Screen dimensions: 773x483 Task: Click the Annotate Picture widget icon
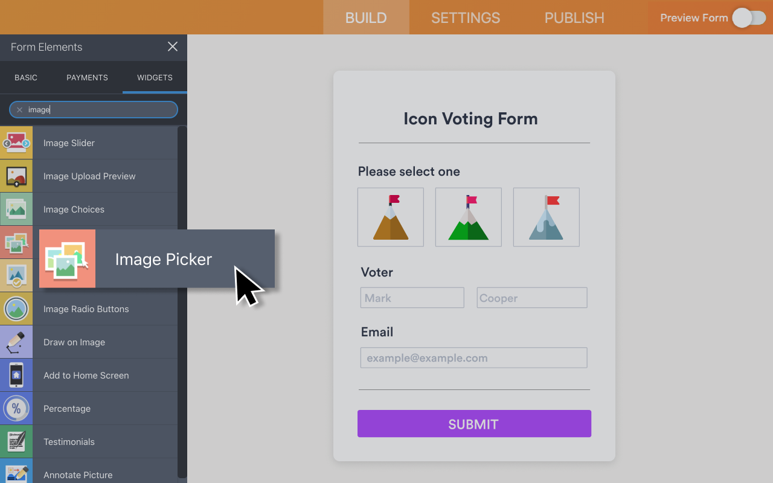pyautogui.click(x=16, y=473)
